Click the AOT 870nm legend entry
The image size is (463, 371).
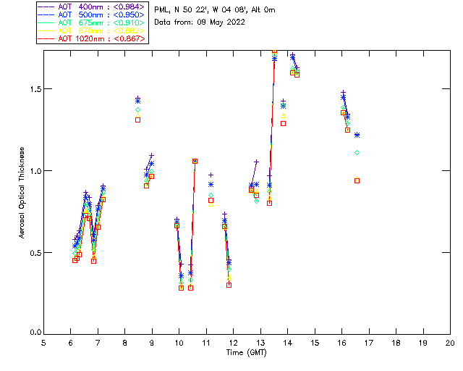click(x=92, y=30)
